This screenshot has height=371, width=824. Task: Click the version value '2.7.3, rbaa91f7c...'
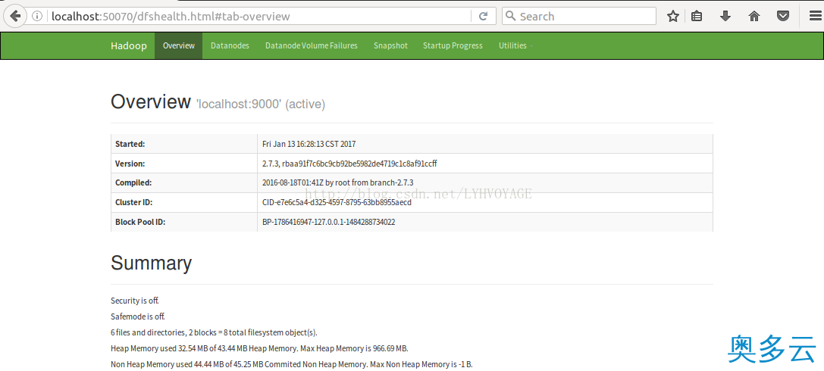coord(349,164)
